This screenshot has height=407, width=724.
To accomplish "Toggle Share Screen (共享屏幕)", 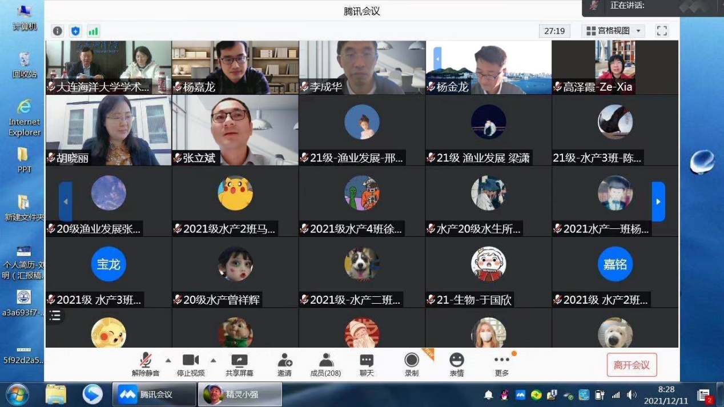I will pyautogui.click(x=239, y=364).
